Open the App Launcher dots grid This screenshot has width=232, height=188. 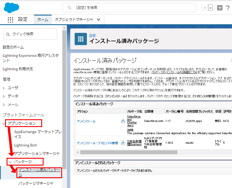[x=10, y=20]
